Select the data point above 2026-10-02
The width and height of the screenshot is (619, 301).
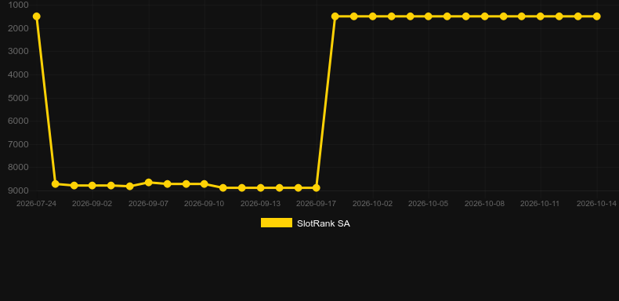372,16
